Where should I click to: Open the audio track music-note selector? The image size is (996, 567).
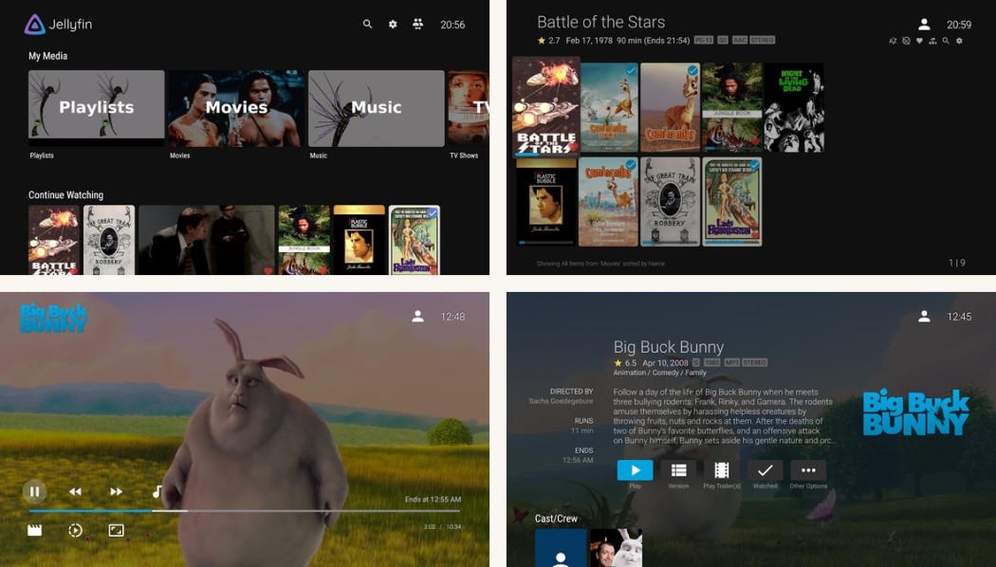coord(157,491)
